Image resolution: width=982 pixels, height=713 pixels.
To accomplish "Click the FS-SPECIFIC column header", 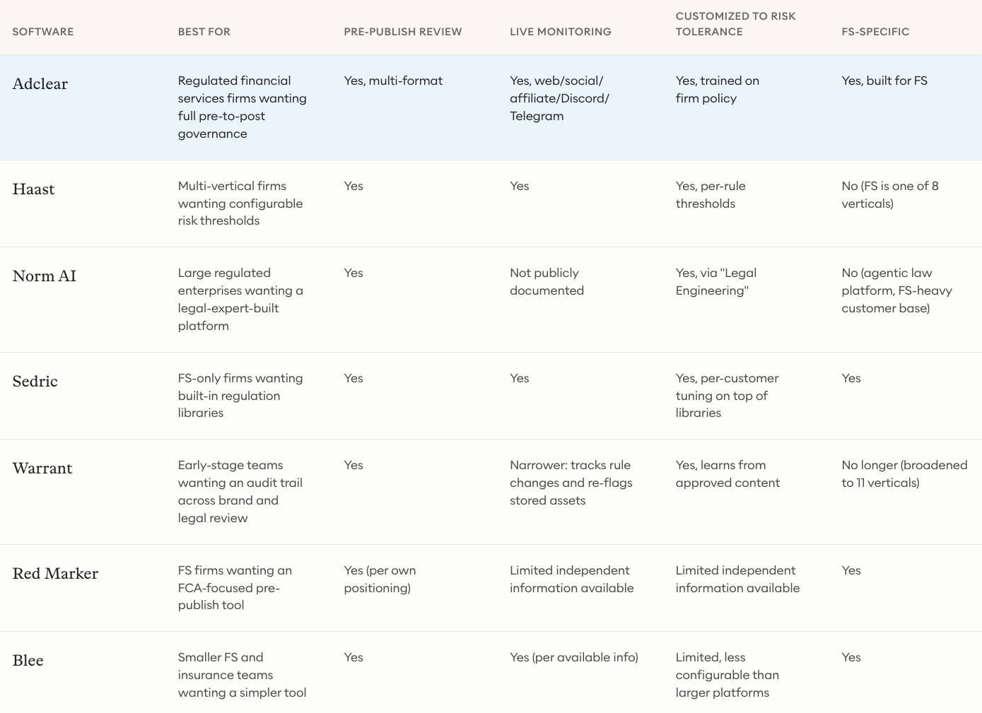I will (x=875, y=32).
